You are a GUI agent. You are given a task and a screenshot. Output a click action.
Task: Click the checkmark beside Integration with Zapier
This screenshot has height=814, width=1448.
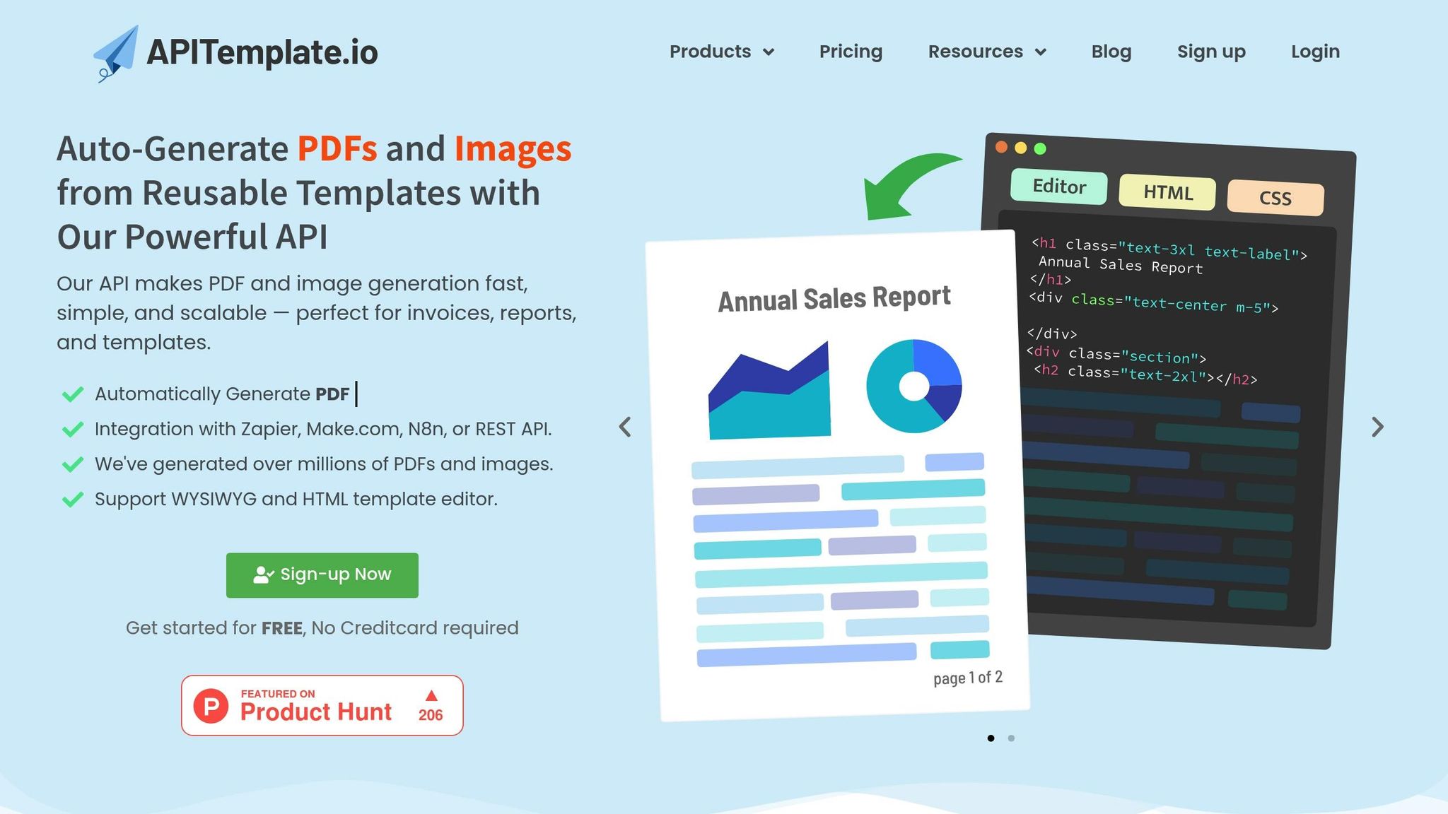pyautogui.click(x=73, y=430)
